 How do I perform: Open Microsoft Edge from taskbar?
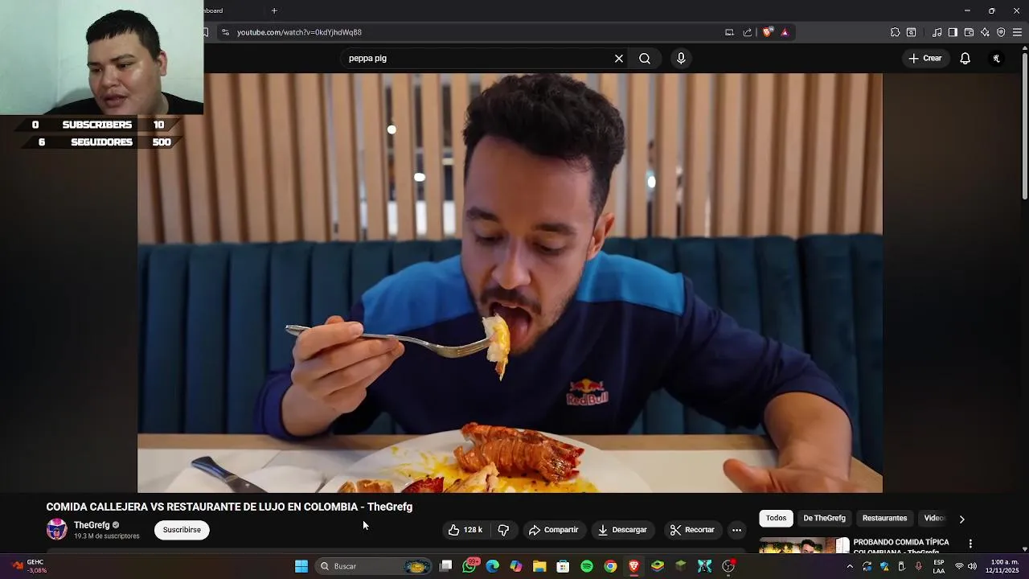click(x=493, y=566)
